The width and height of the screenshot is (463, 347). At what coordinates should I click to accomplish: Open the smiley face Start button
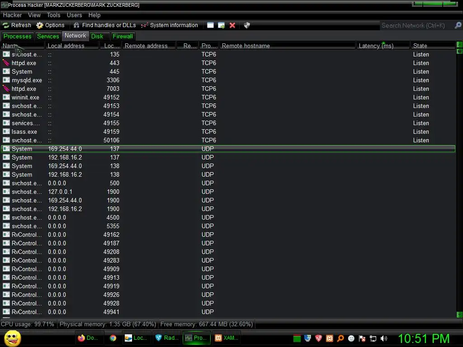click(12, 338)
